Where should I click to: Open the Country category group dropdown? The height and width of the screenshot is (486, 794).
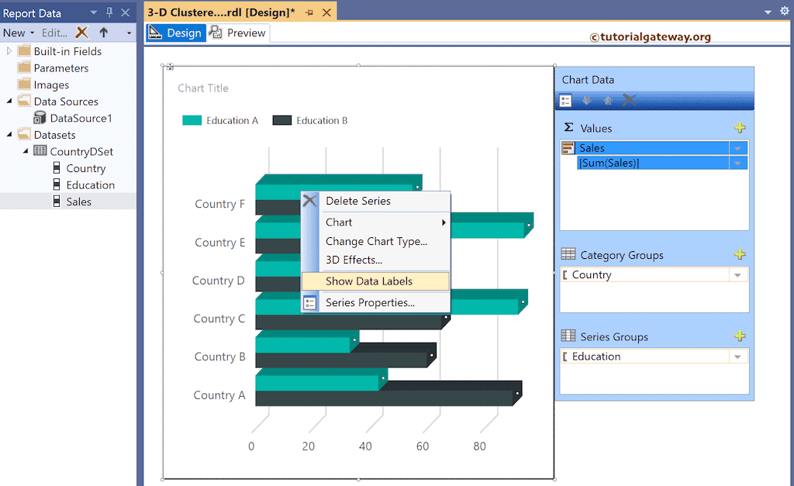coord(737,274)
